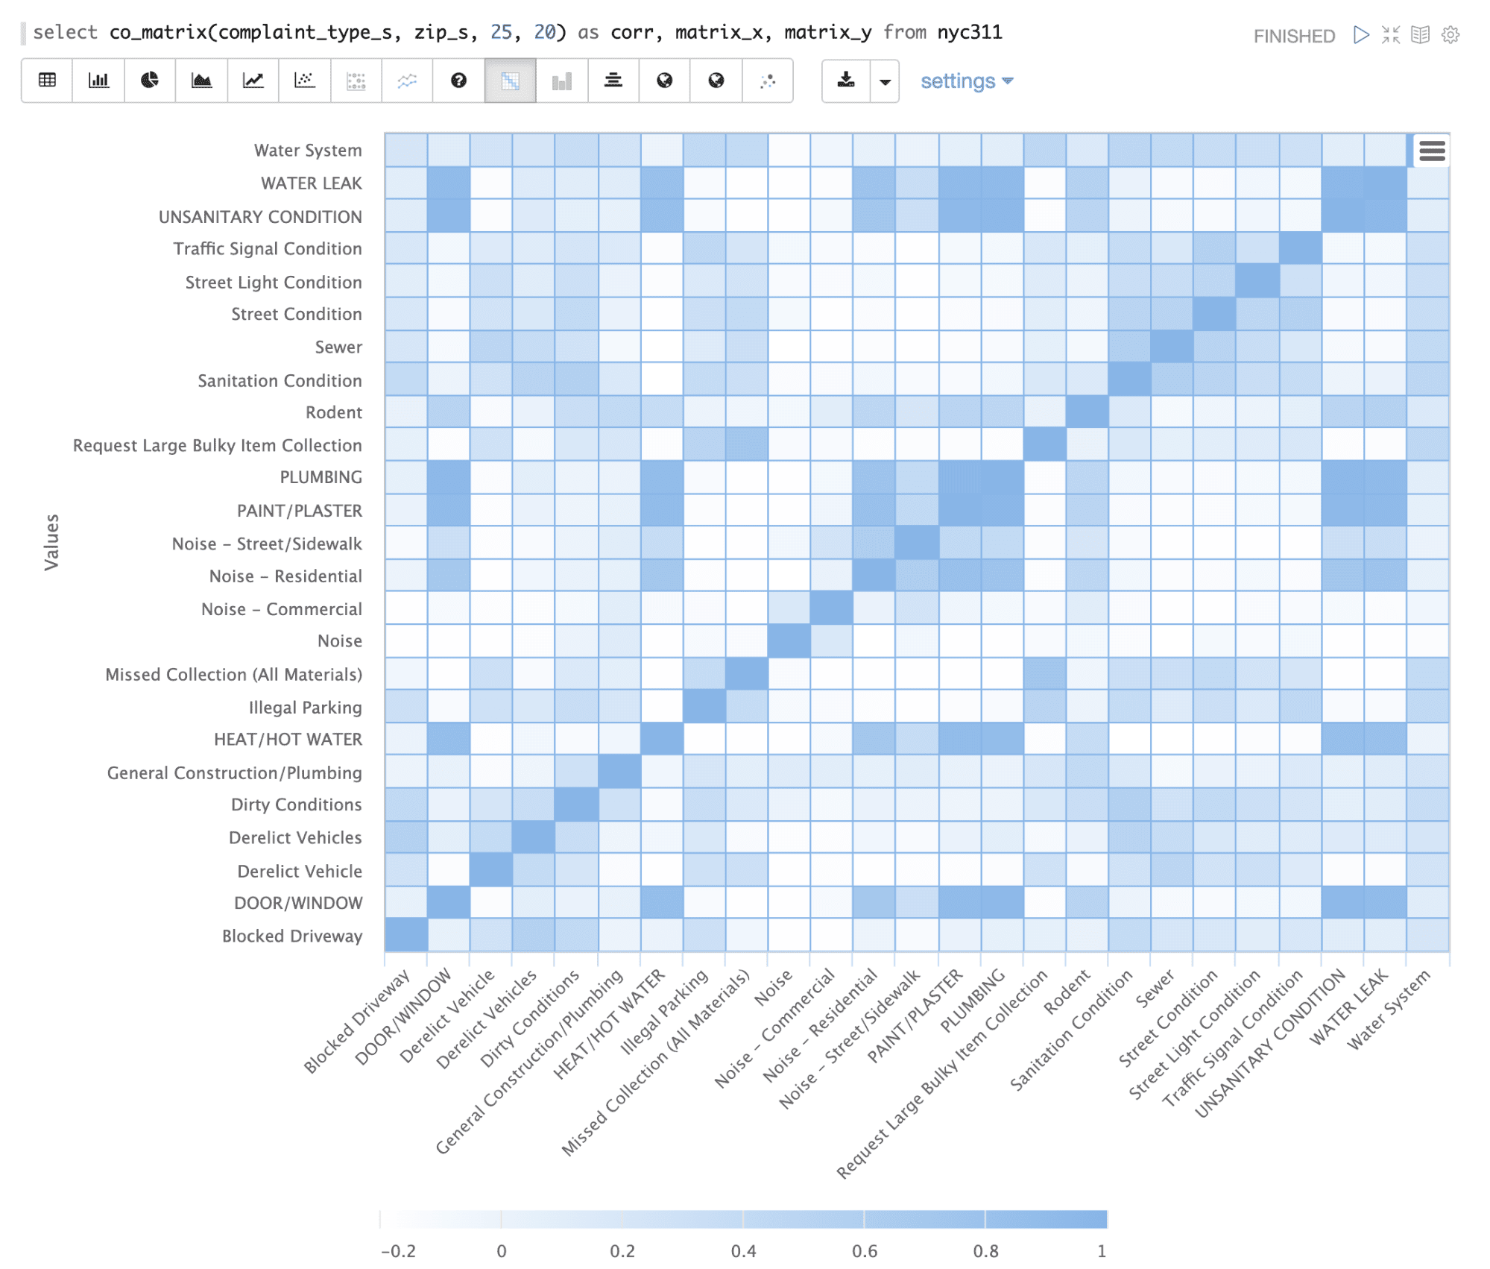Open the pie chart visualization

coord(149,81)
